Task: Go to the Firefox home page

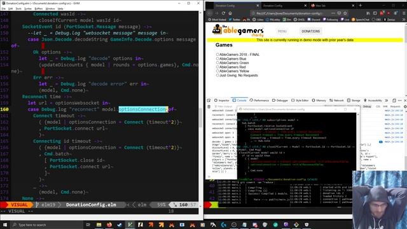Action: coord(230,13)
